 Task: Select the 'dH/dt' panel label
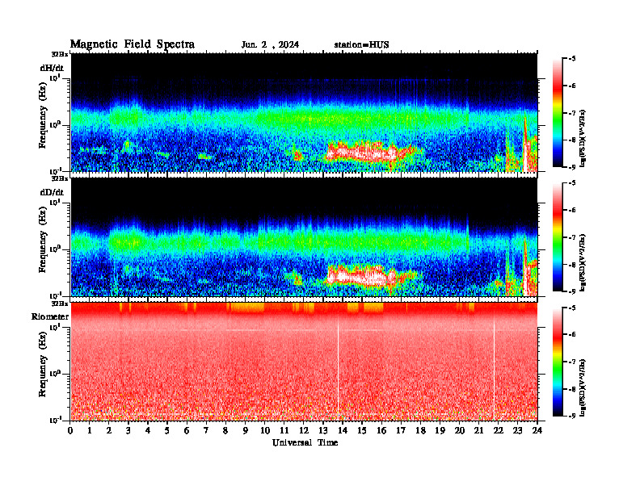tap(52, 68)
